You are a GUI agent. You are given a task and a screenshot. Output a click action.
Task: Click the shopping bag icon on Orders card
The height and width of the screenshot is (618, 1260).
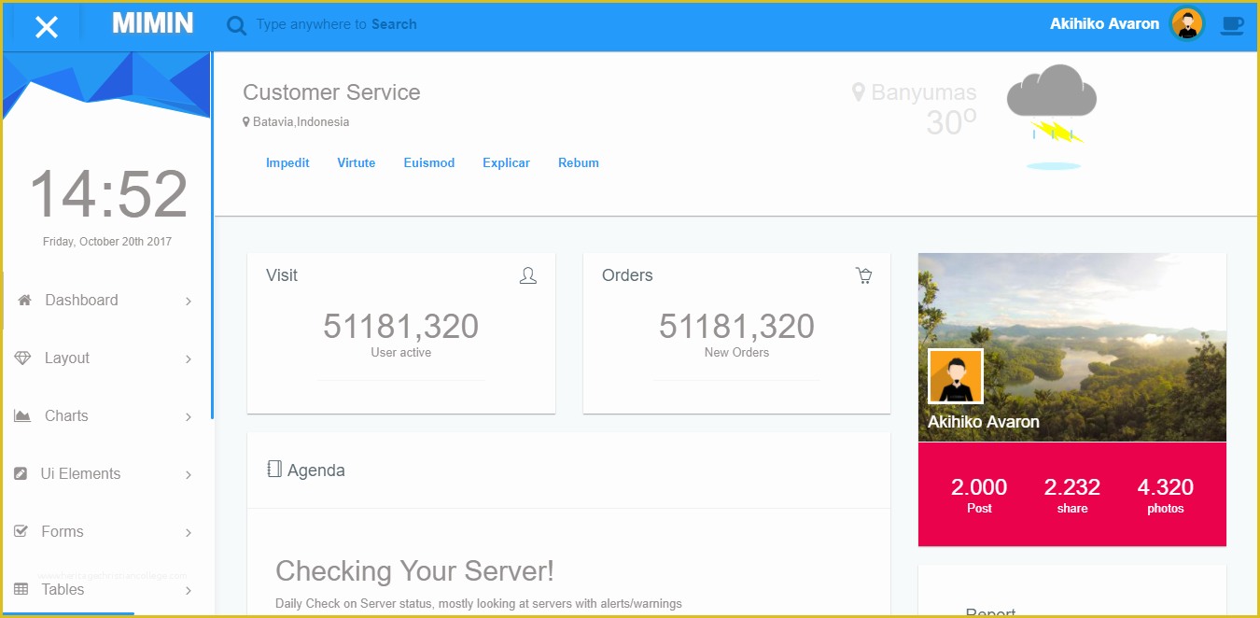(x=863, y=274)
